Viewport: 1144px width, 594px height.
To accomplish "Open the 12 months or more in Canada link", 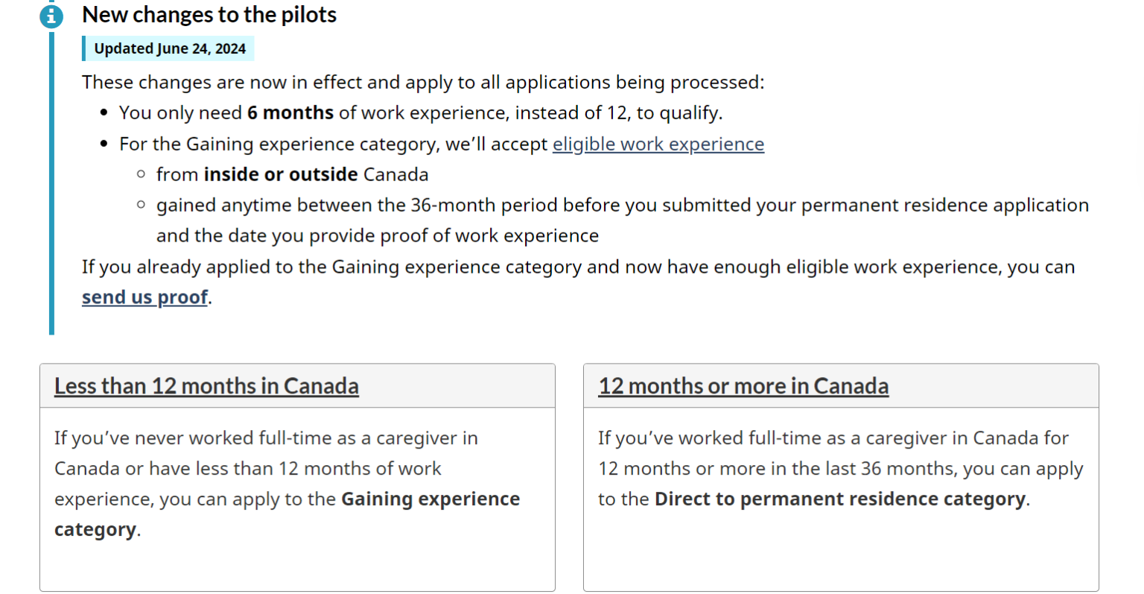I will pos(743,386).
